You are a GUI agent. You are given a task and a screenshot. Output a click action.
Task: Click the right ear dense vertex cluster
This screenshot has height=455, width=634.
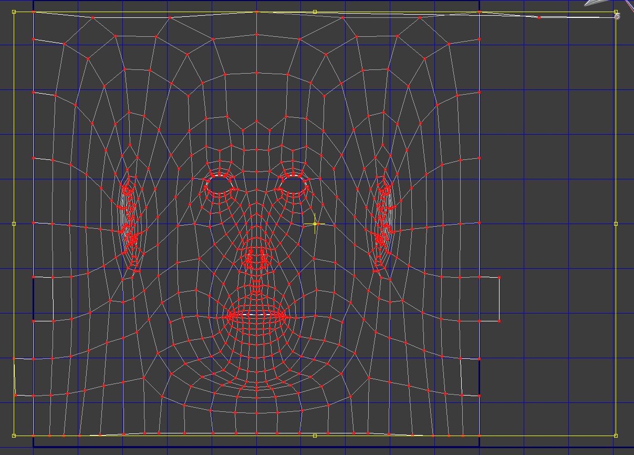coord(383,224)
